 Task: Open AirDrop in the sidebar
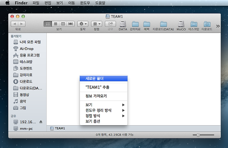pos(28,49)
